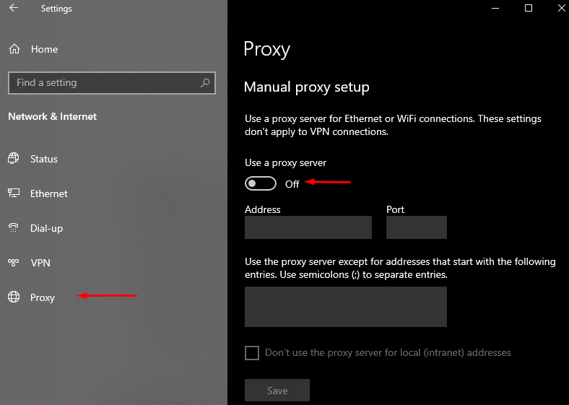Focus the Find a setting search box
The image size is (569, 405).
112,83
